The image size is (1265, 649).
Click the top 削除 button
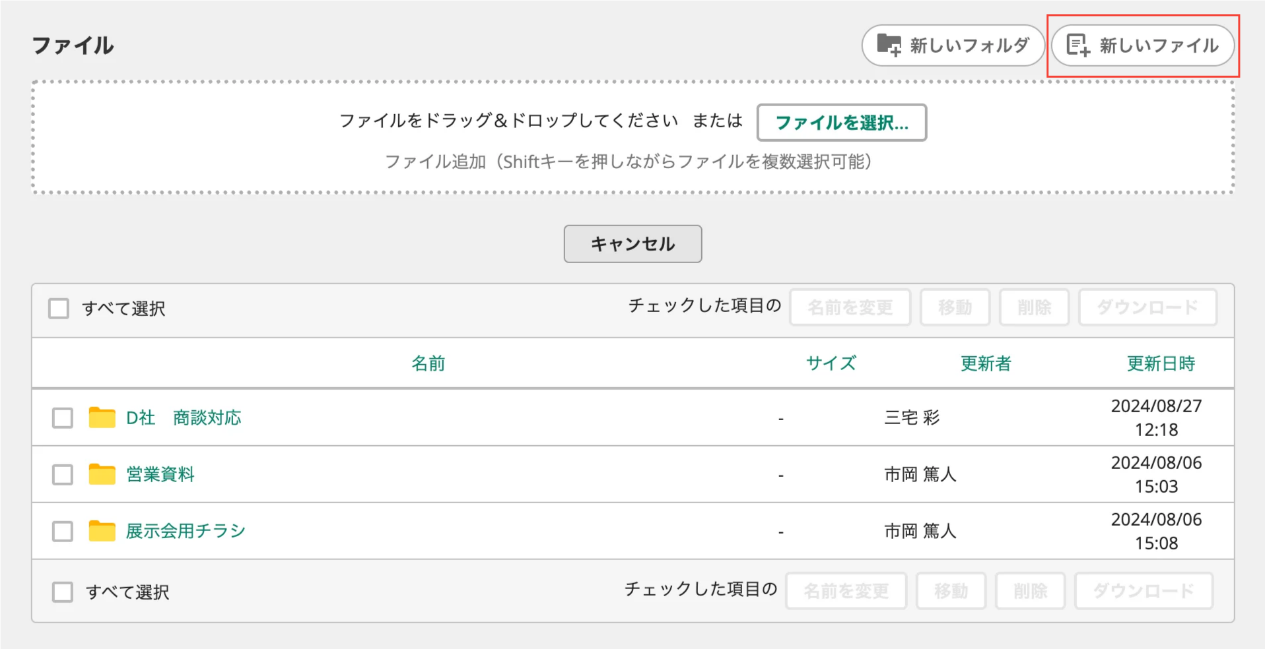1034,307
